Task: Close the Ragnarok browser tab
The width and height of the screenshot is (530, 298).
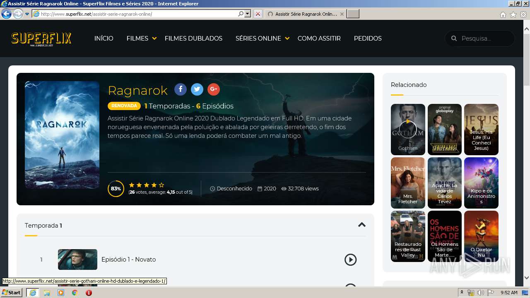Action: [342, 14]
